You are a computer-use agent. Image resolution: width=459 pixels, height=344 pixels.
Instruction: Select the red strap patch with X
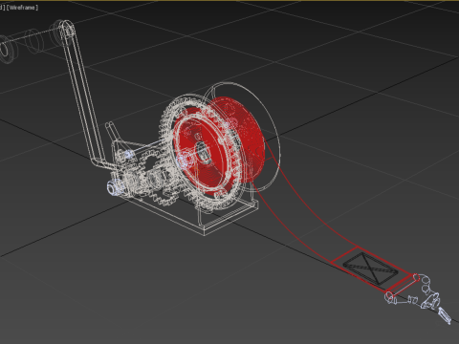click(371, 269)
